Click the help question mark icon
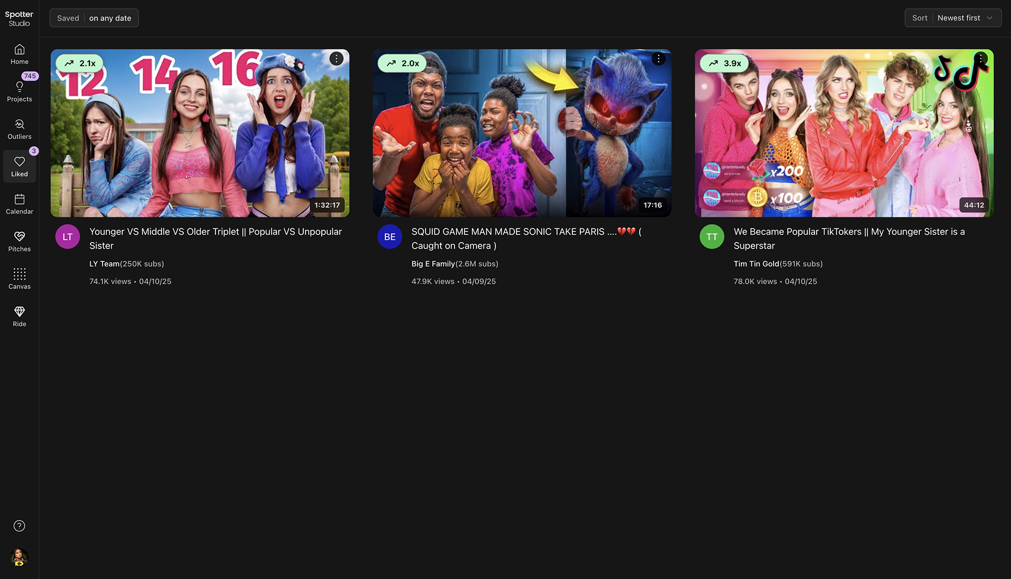Screen dimensions: 1011x579 click(x=19, y=526)
